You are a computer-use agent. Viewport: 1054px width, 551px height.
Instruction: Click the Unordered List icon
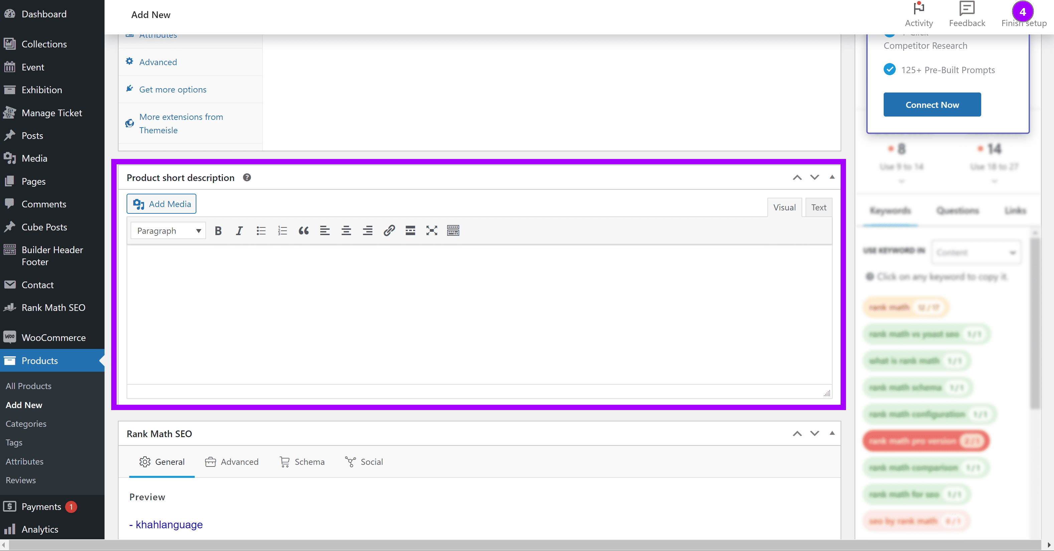pyautogui.click(x=261, y=230)
